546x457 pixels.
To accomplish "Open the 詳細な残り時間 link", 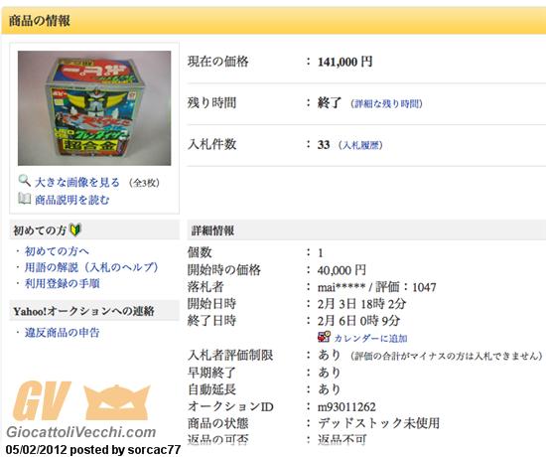I will point(386,103).
